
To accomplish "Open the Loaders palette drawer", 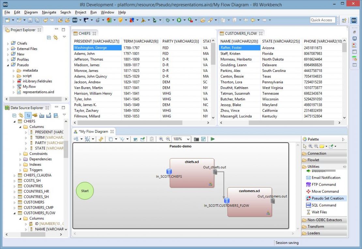I will click(324, 233).
